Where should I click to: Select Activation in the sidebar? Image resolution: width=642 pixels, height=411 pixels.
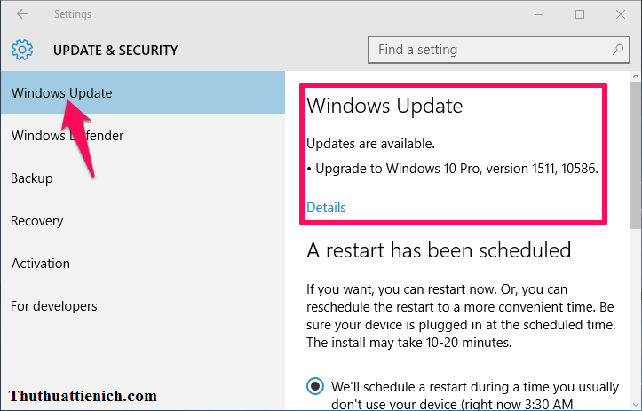[41, 264]
